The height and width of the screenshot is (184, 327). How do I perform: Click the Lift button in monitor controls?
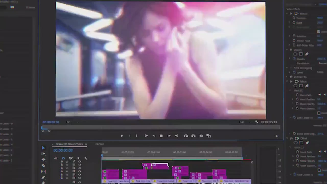(x=186, y=136)
